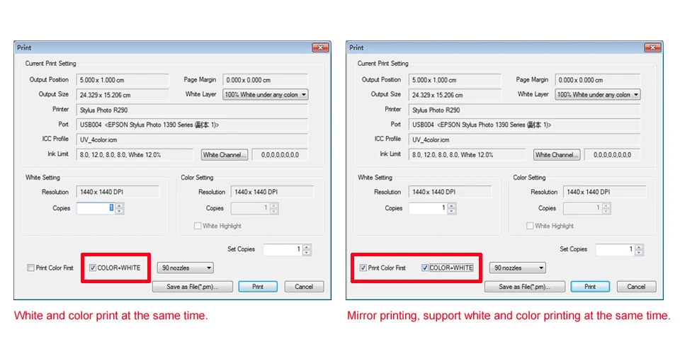
Task: Click Color Setting Copies field in left dialog
Action: click(250, 208)
